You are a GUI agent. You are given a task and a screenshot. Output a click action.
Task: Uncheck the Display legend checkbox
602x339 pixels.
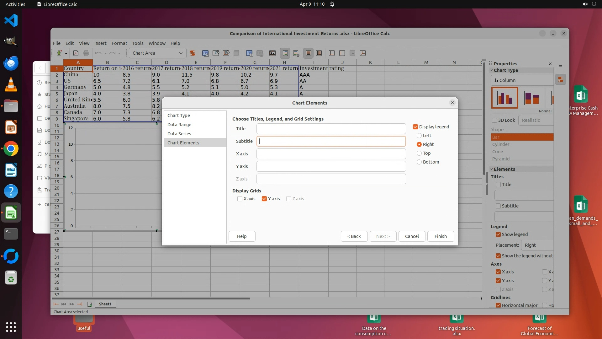(415, 127)
